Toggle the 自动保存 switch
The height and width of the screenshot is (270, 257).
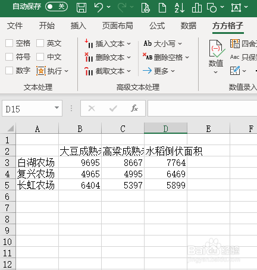(x=57, y=7)
